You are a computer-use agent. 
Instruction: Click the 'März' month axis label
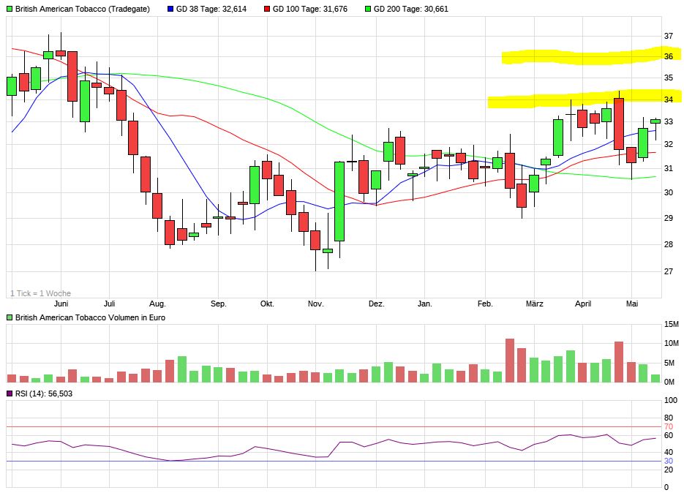534,304
